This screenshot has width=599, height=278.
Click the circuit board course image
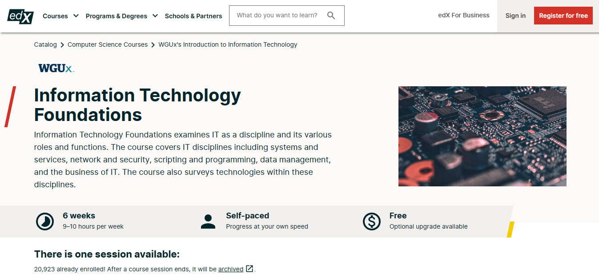tap(482, 136)
